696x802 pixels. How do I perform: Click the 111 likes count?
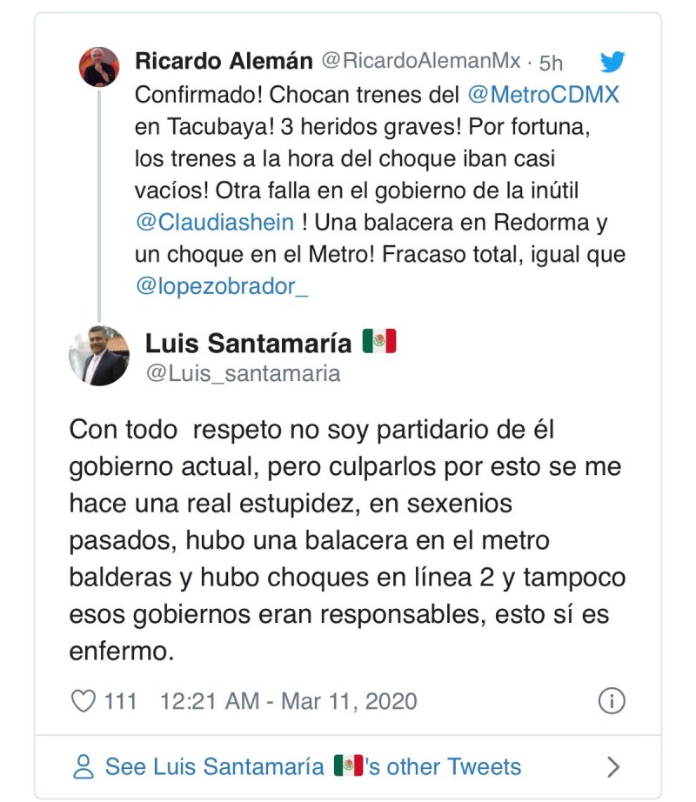click(120, 701)
